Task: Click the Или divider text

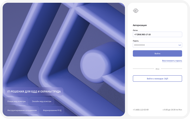Action: click(157, 69)
